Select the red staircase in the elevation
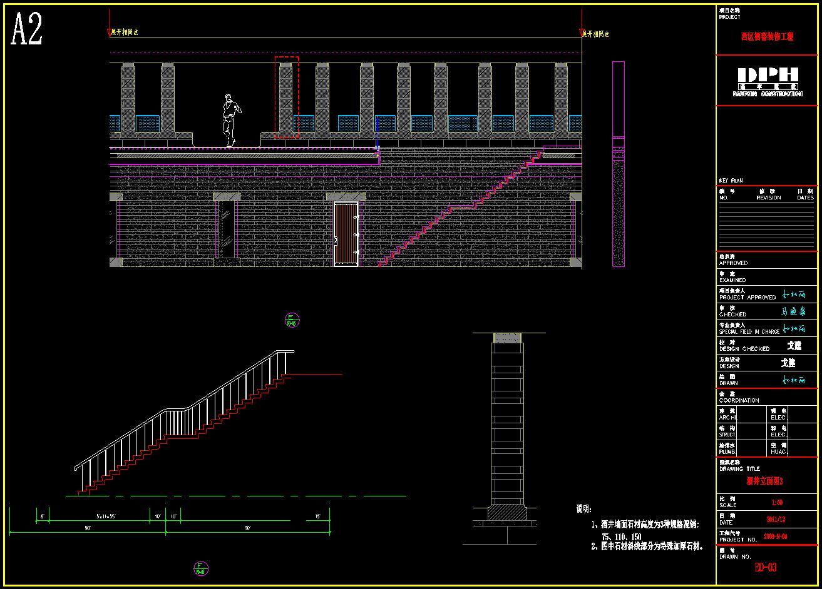 pyautogui.click(x=461, y=208)
